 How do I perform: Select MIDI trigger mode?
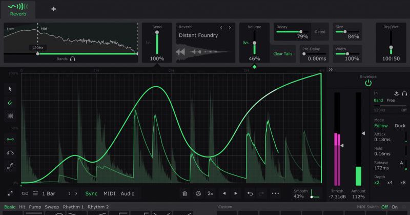point(109,193)
